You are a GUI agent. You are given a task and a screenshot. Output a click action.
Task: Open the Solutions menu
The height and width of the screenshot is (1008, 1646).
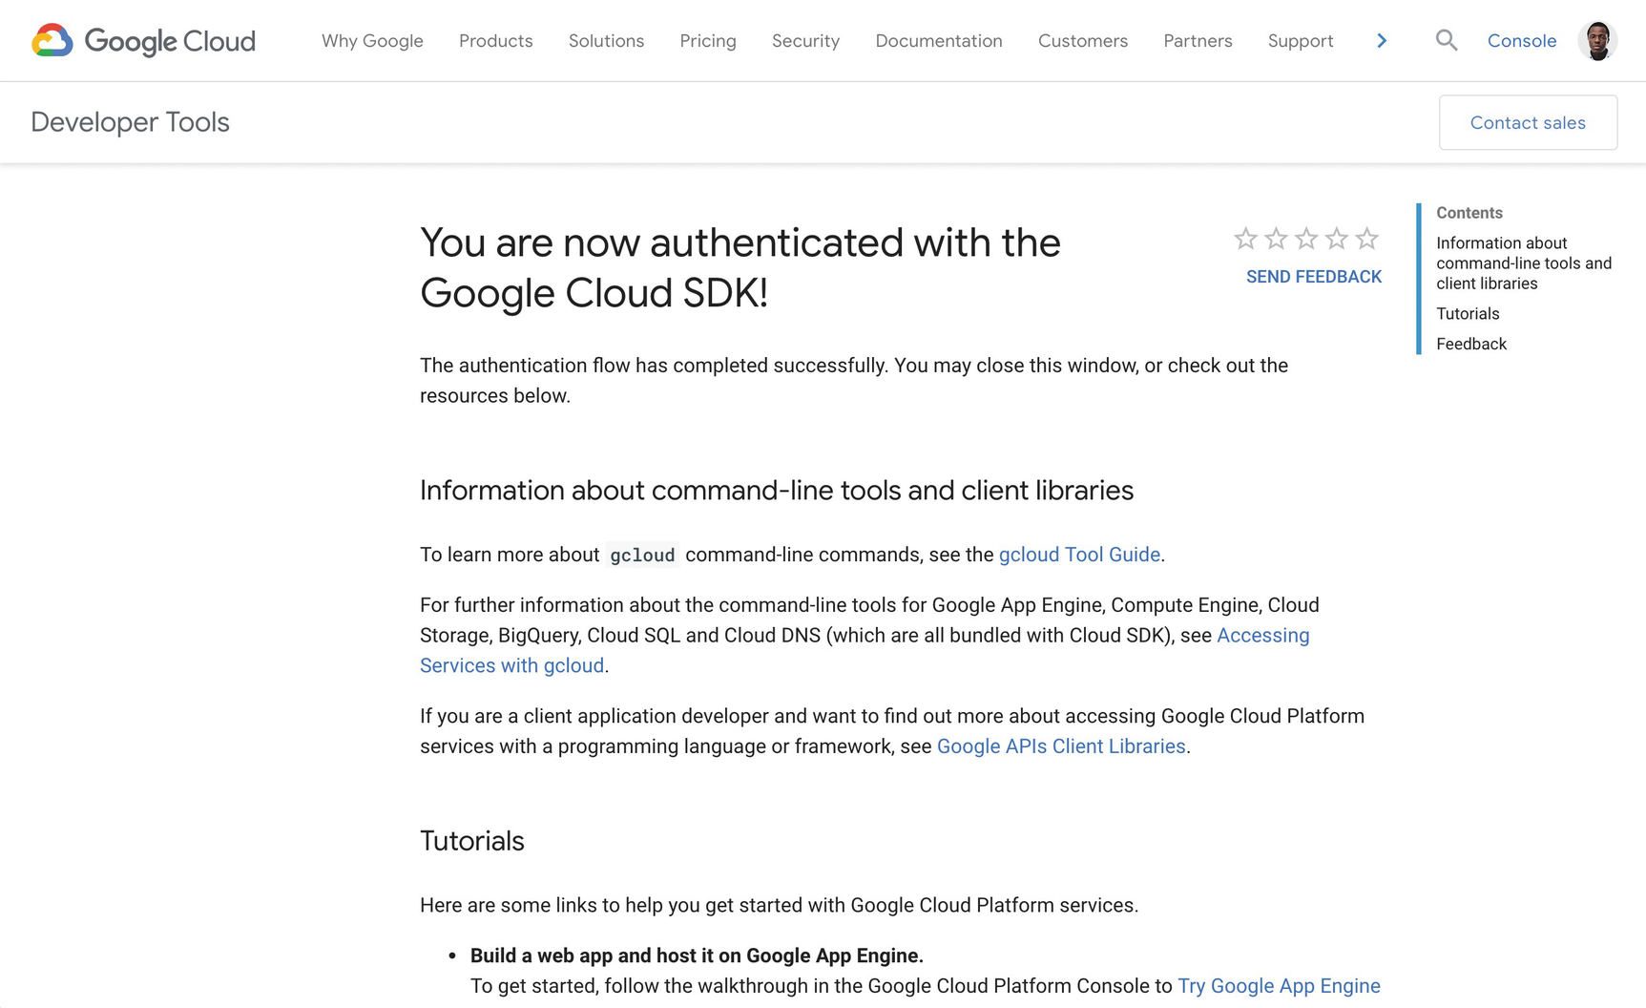[606, 41]
